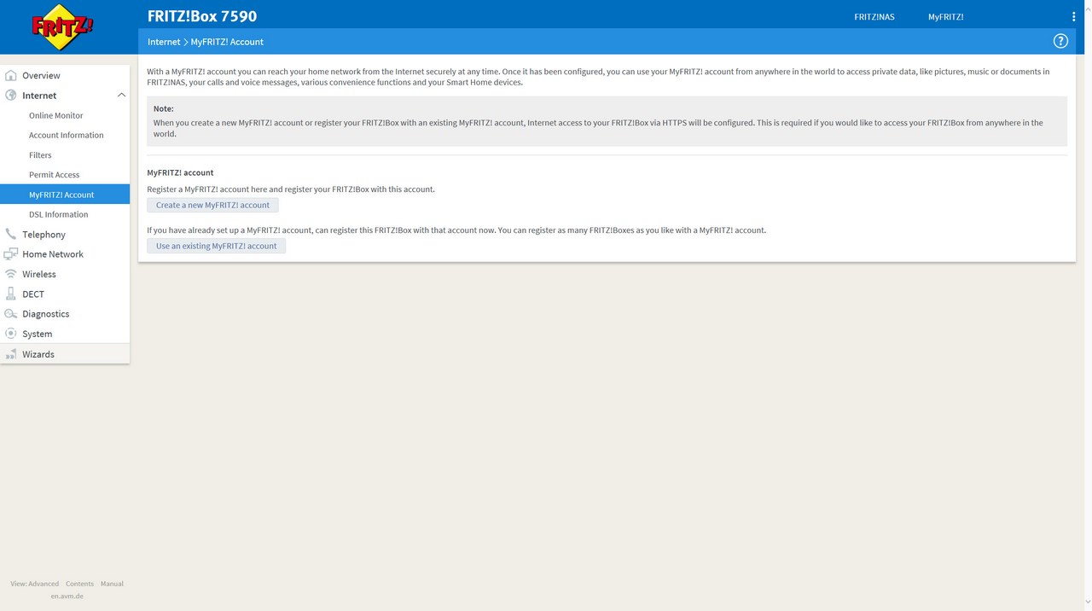1092x611 pixels.
Task: Click the Diagnostics icon
Action: pos(11,314)
